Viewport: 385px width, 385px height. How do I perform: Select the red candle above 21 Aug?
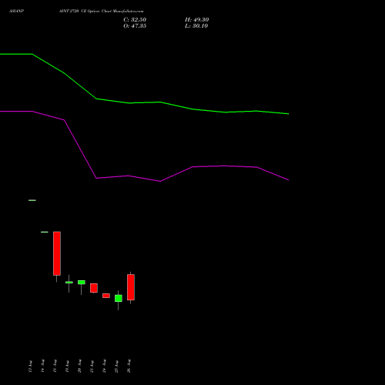tap(94, 288)
